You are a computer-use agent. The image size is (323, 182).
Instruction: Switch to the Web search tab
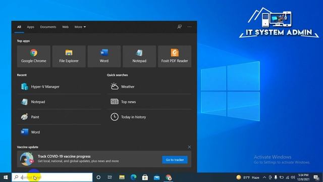point(65,27)
